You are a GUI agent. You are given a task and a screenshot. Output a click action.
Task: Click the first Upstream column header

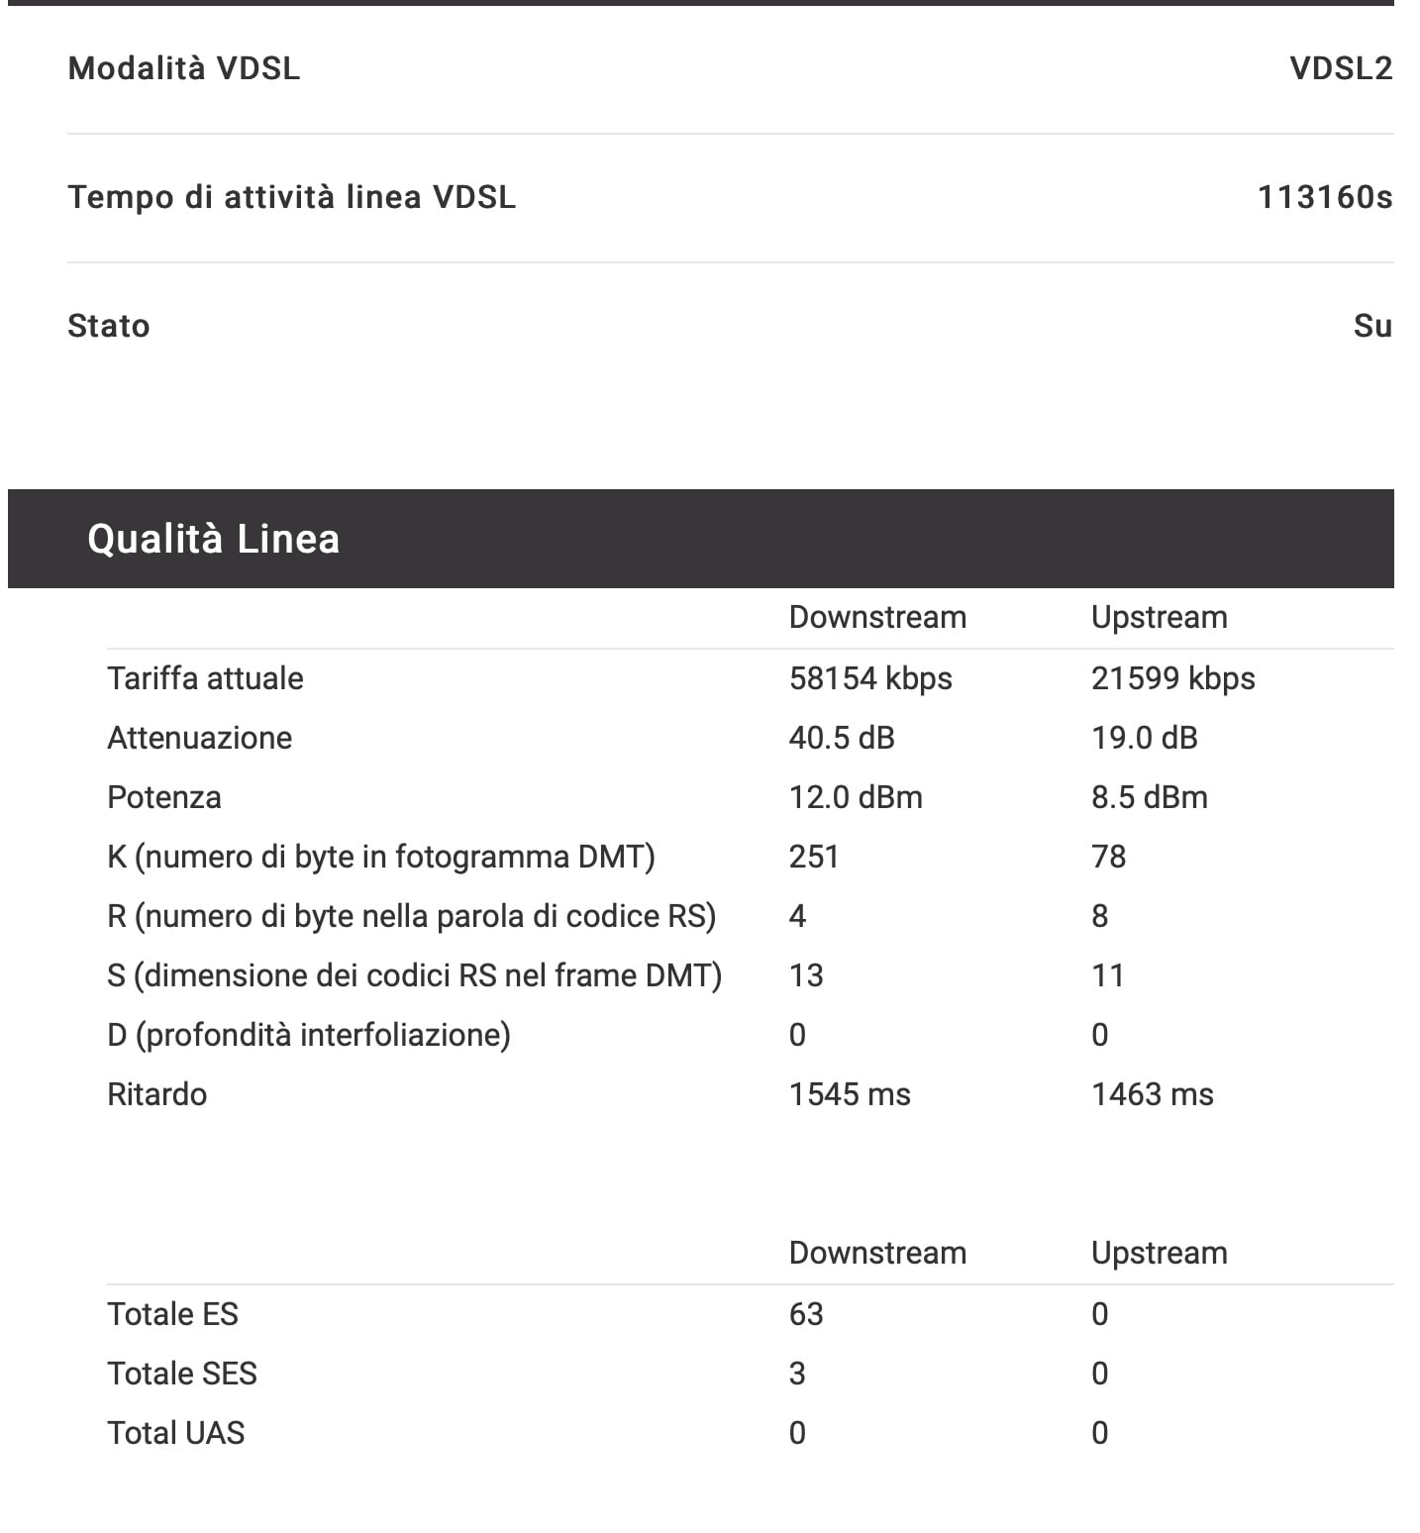(1159, 617)
